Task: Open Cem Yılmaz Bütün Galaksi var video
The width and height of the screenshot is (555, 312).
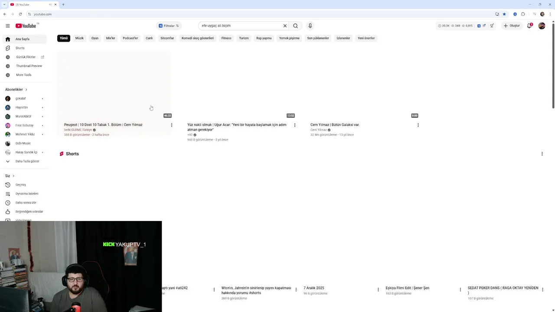Action: [x=335, y=125]
